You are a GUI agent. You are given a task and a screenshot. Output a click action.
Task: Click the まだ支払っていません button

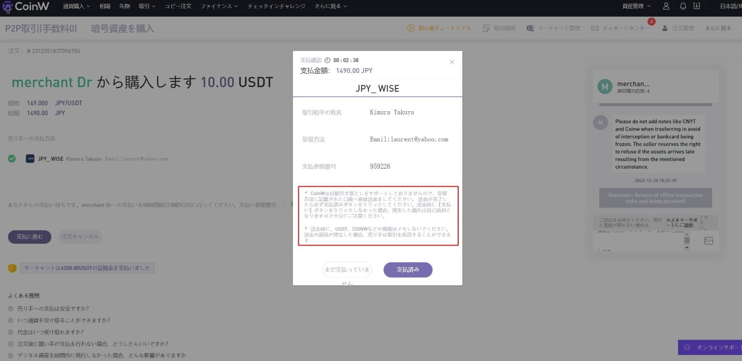(347, 270)
